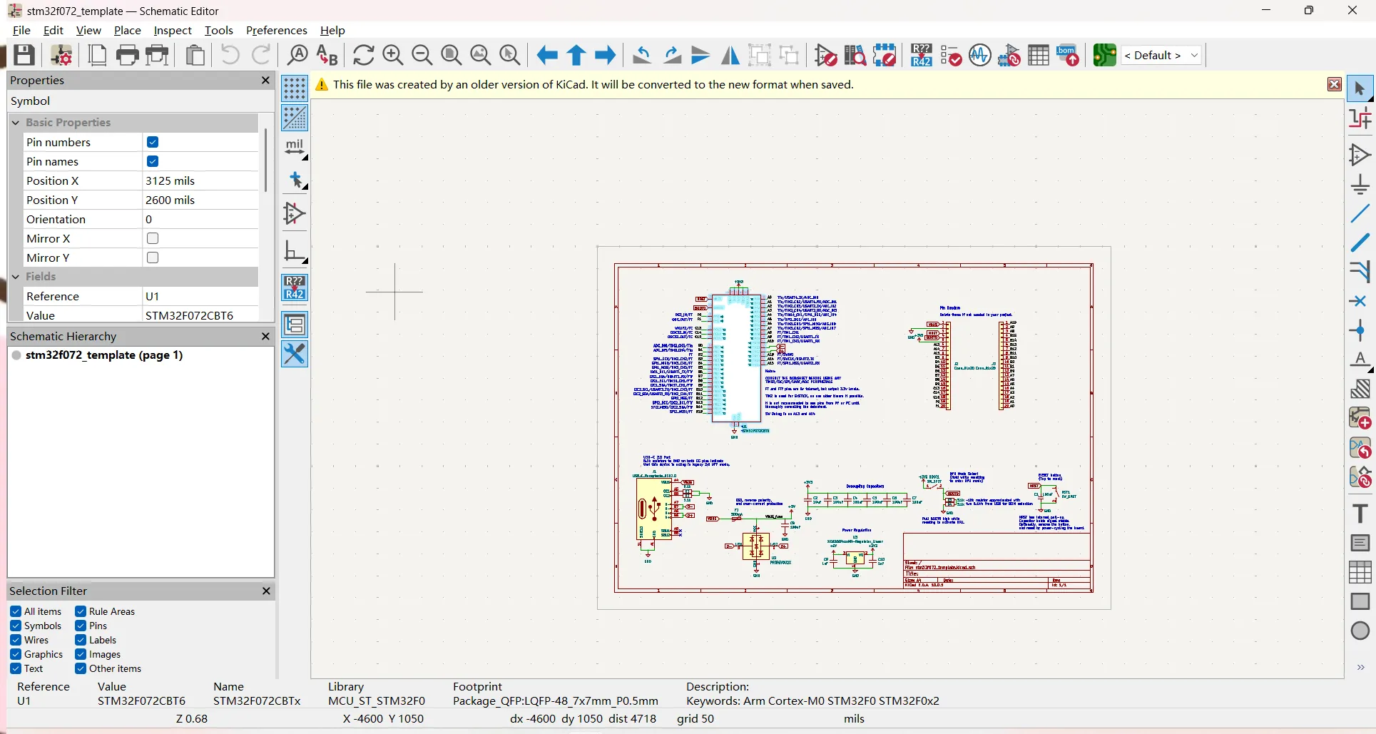Viewport: 1376px width, 734px height.
Task: Expand more right toolbar tools chevron
Action: (x=1360, y=668)
